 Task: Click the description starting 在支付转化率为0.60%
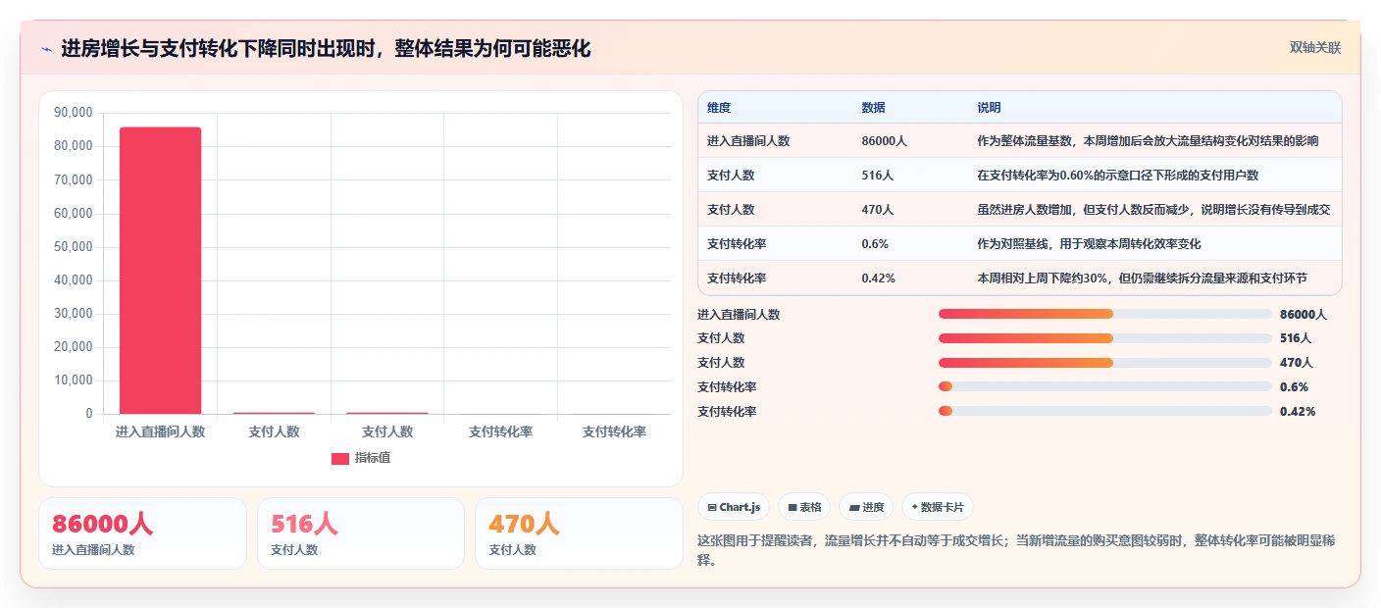1117,176
